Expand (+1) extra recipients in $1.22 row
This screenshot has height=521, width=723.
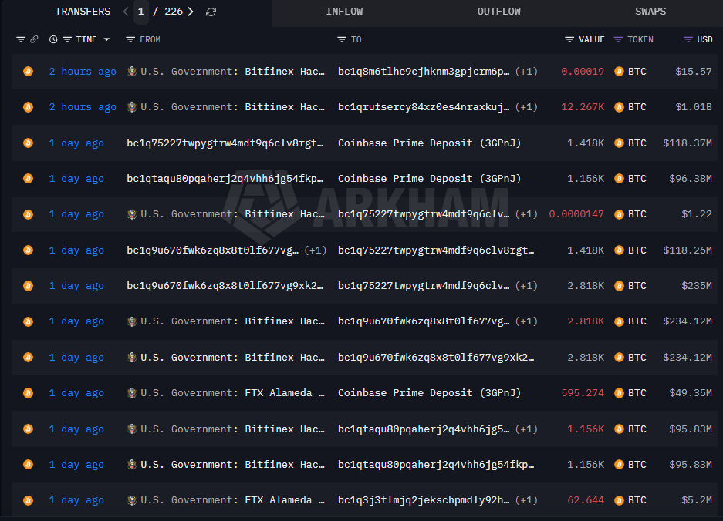tap(526, 214)
